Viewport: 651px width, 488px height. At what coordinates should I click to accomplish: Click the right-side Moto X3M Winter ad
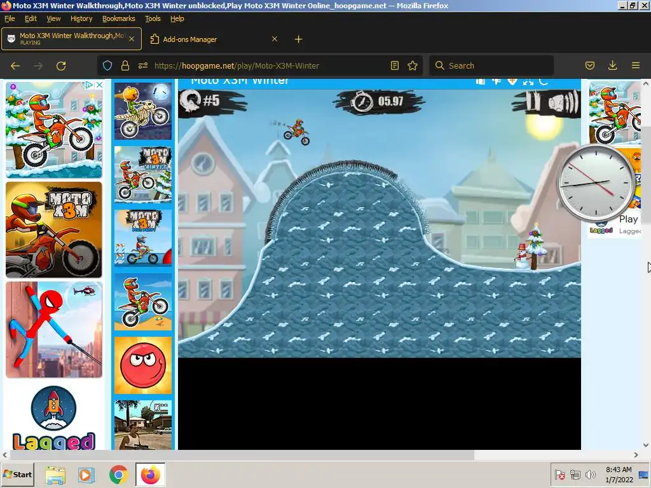tap(615, 113)
